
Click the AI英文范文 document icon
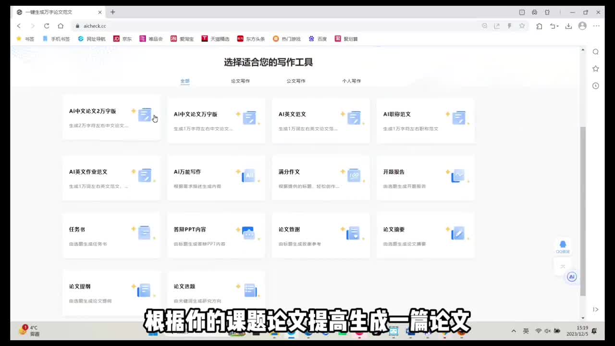(354, 118)
